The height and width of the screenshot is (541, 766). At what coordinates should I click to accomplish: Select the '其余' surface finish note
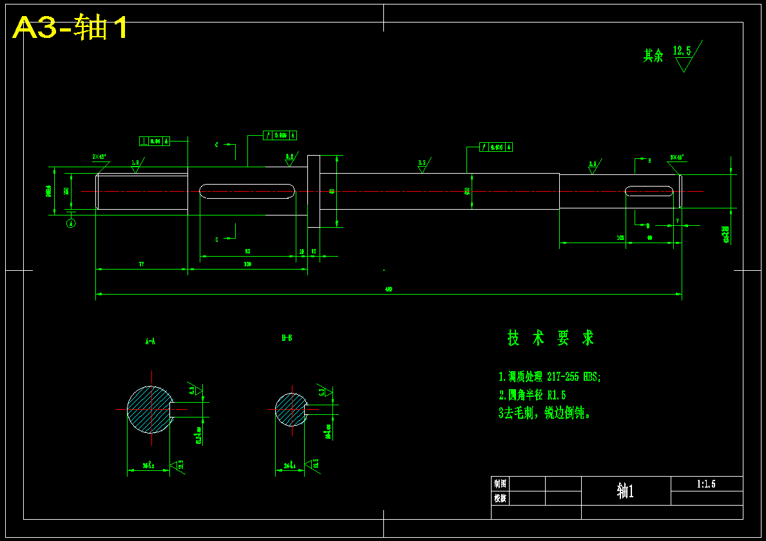point(653,55)
